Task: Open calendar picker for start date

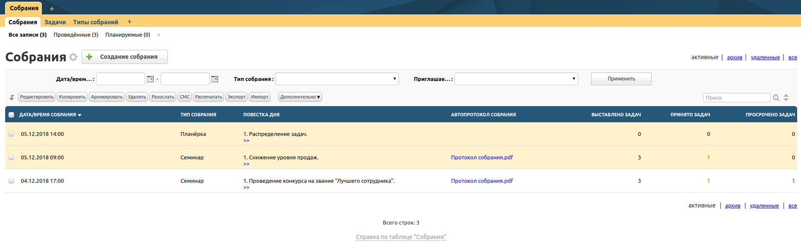Action: pyautogui.click(x=150, y=79)
